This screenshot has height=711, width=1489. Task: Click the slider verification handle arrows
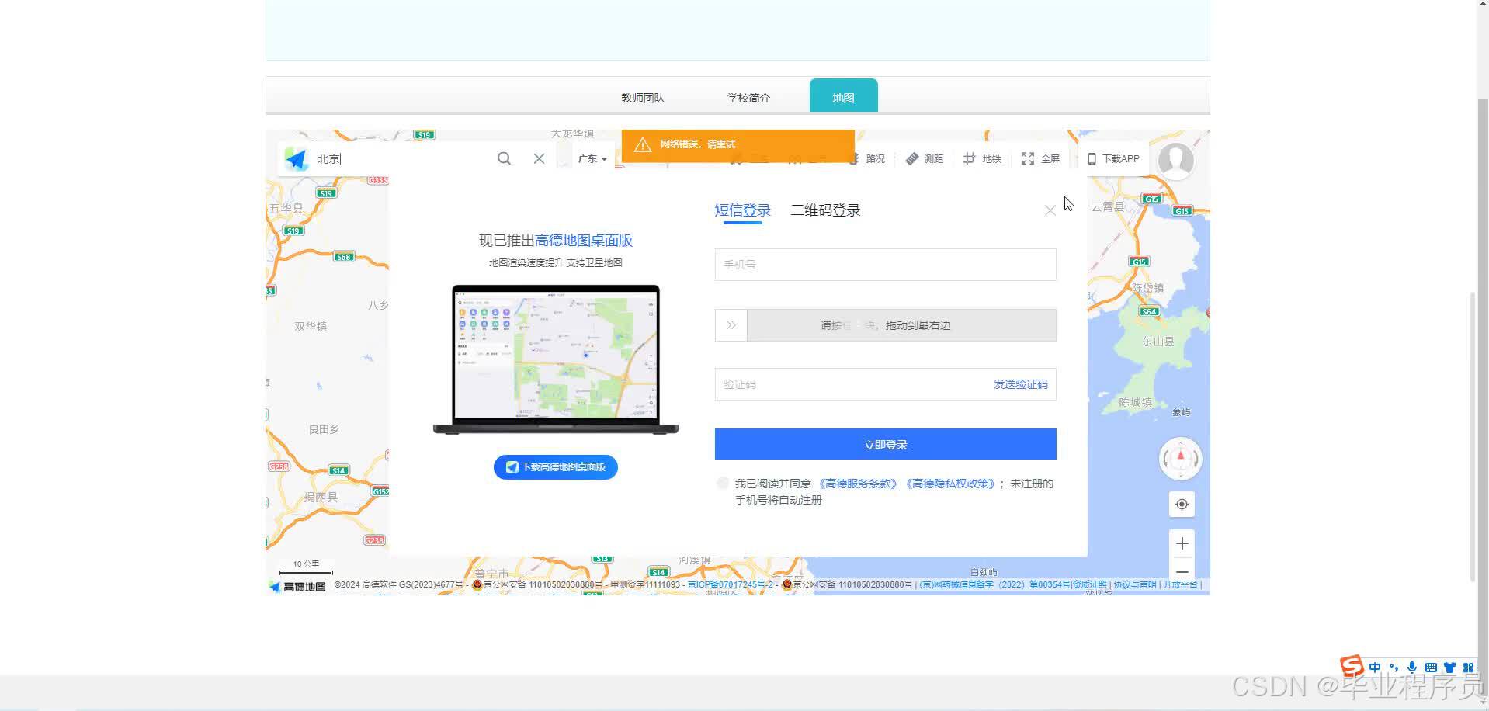[731, 325]
